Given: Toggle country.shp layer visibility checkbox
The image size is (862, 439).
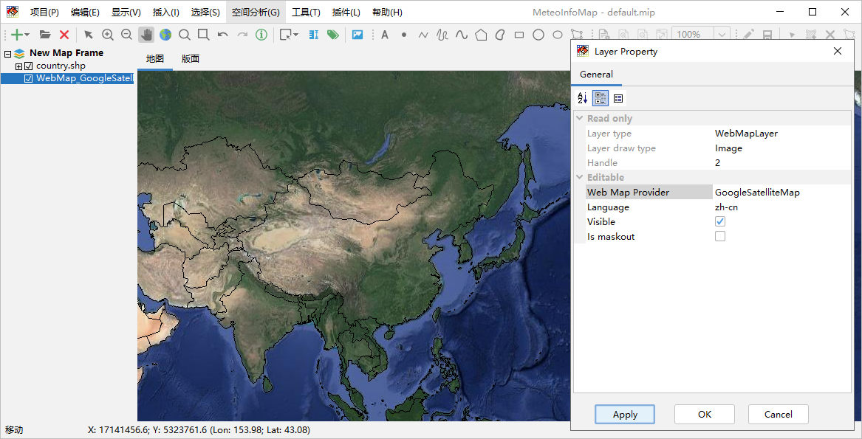Looking at the screenshot, I should 29,66.
